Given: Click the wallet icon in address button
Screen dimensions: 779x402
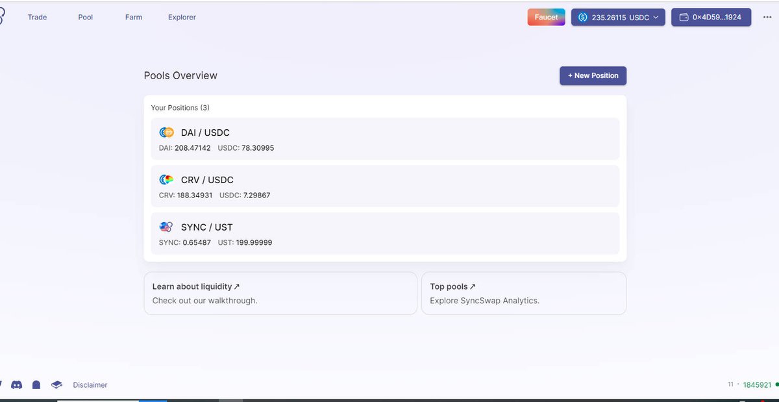Looking at the screenshot, I should click(684, 18).
